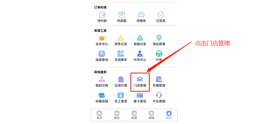Open 违章查询 violation lookup icon
This screenshot has width=276, height=124.
[x=102, y=54]
